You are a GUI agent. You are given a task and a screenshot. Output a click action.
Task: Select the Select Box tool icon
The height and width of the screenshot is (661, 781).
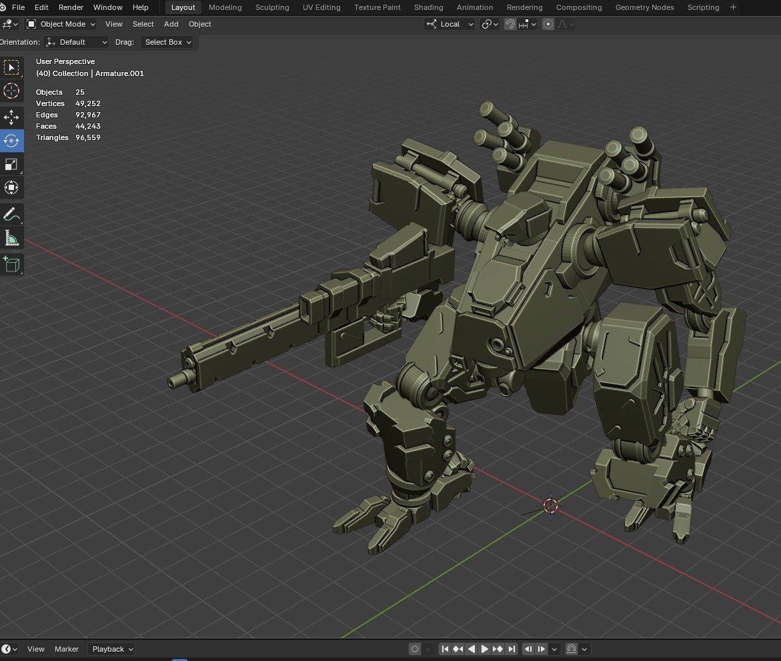coord(11,67)
